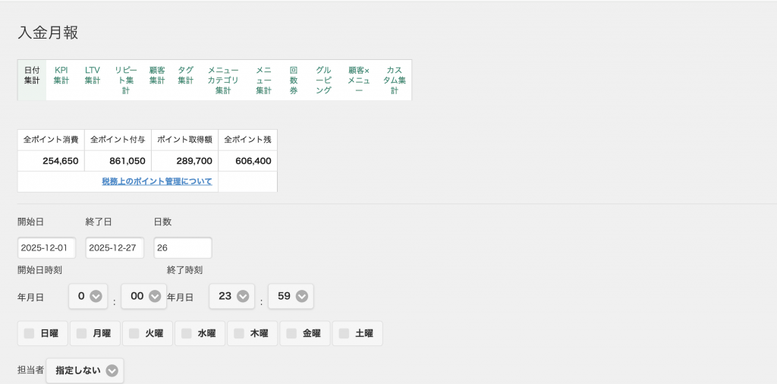Open the 顧客集計 tab
The height and width of the screenshot is (384, 777).
(157, 75)
